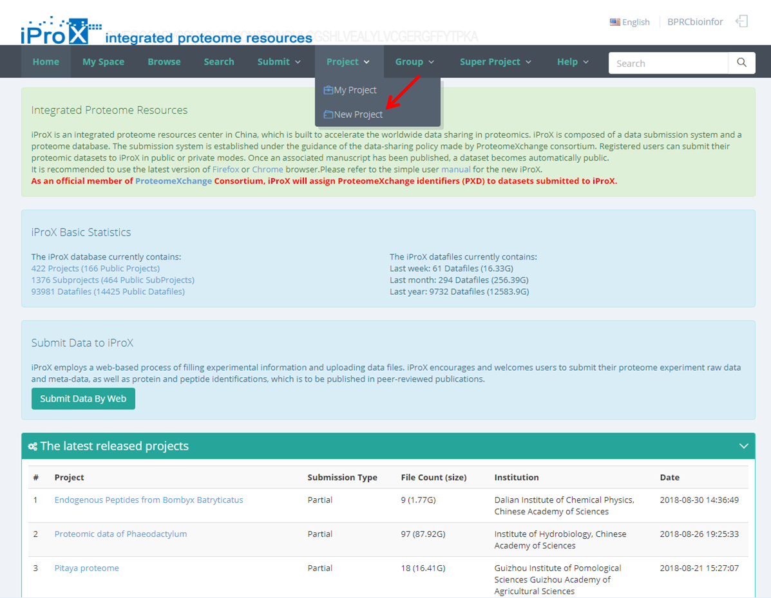Select date 2018-08-26 19:25:33
Image resolution: width=771 pixels, height=598 pixels.
[700, 534]
